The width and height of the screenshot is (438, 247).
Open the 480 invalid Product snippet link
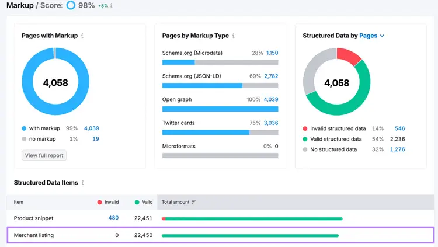point(113,218)
